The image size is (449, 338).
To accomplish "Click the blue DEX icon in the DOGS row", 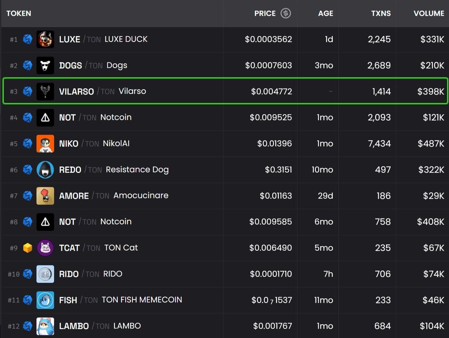I will 27,65.
